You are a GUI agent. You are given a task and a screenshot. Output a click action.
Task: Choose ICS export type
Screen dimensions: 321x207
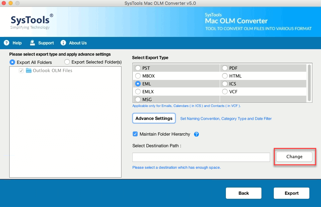pos(225,84)
